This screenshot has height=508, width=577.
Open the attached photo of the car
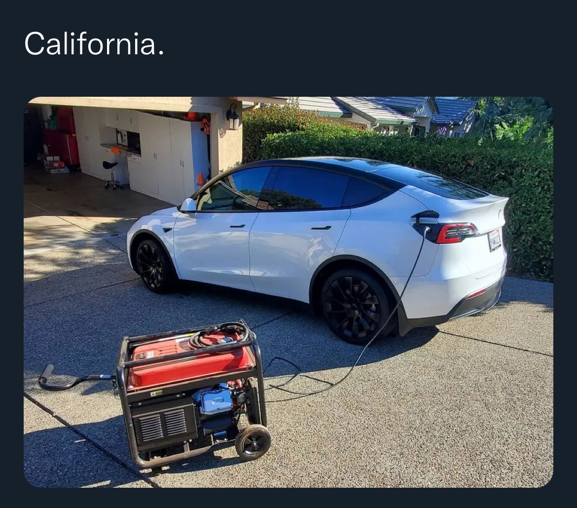pos(288,292)
